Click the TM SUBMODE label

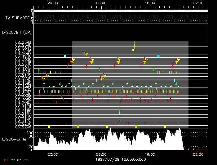click(x=17, y=18)
